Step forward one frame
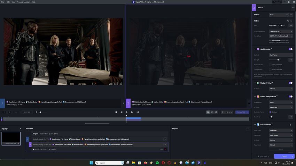The width and height of the screenshot is (296, 166). [132, 112]
